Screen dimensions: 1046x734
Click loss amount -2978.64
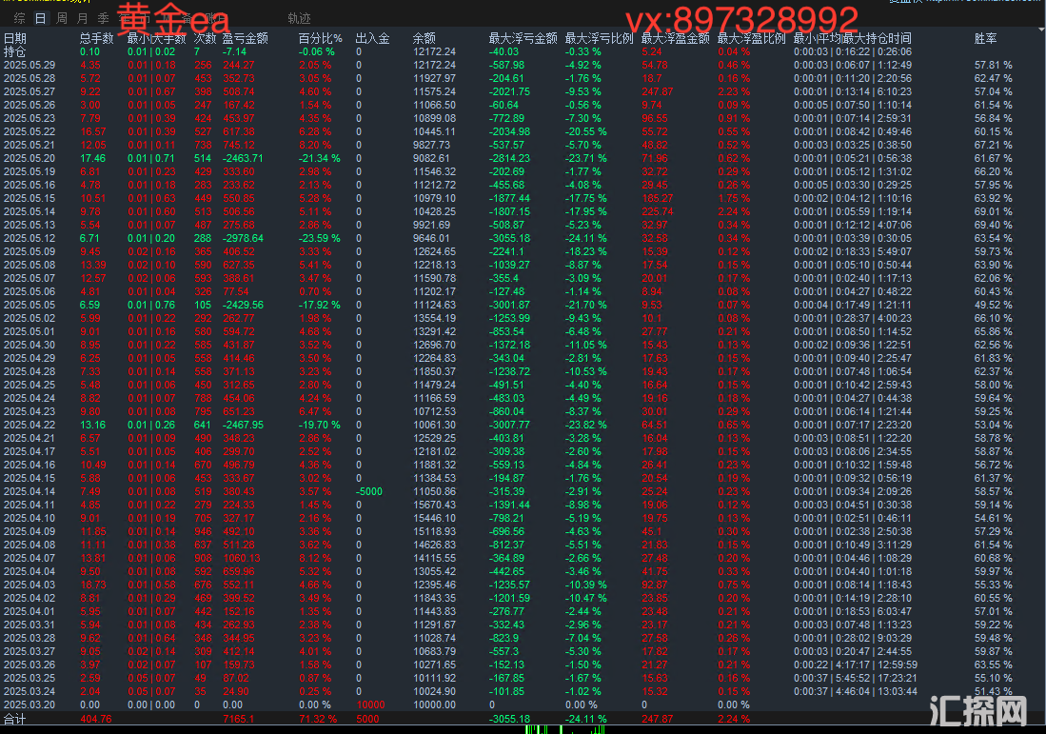click(243, 238)
